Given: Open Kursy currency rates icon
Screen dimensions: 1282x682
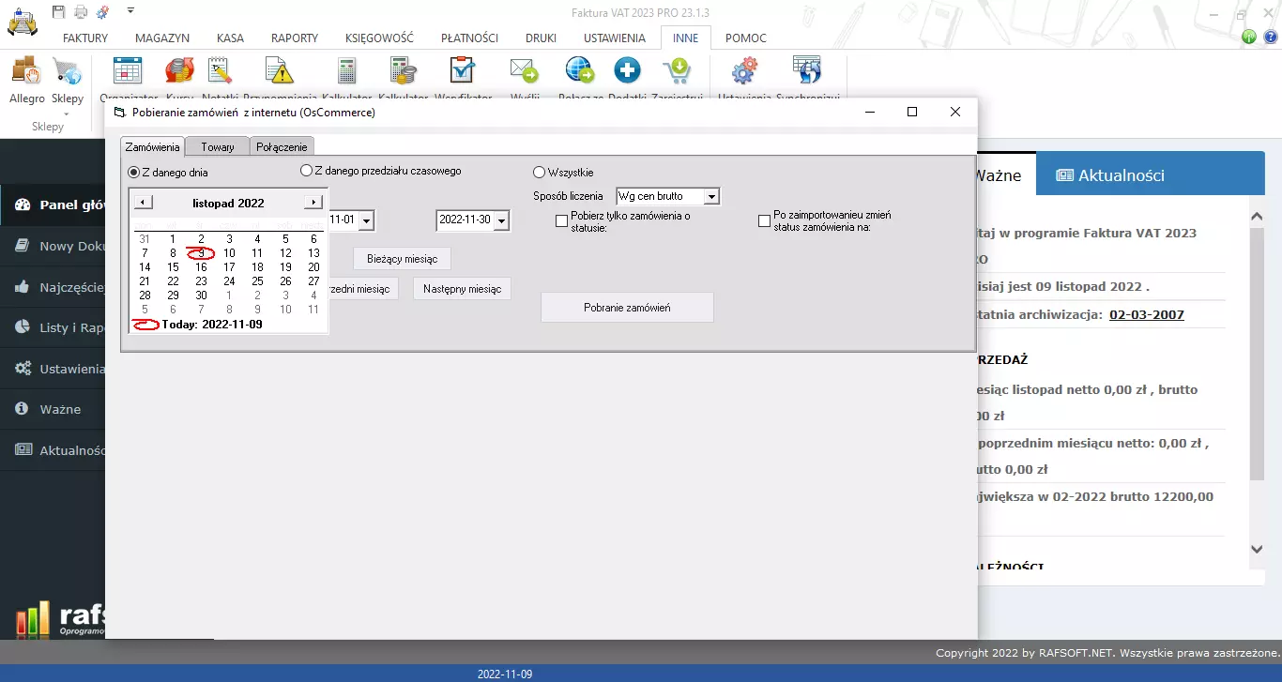Looking at the screenshot, I should point(178,71).
